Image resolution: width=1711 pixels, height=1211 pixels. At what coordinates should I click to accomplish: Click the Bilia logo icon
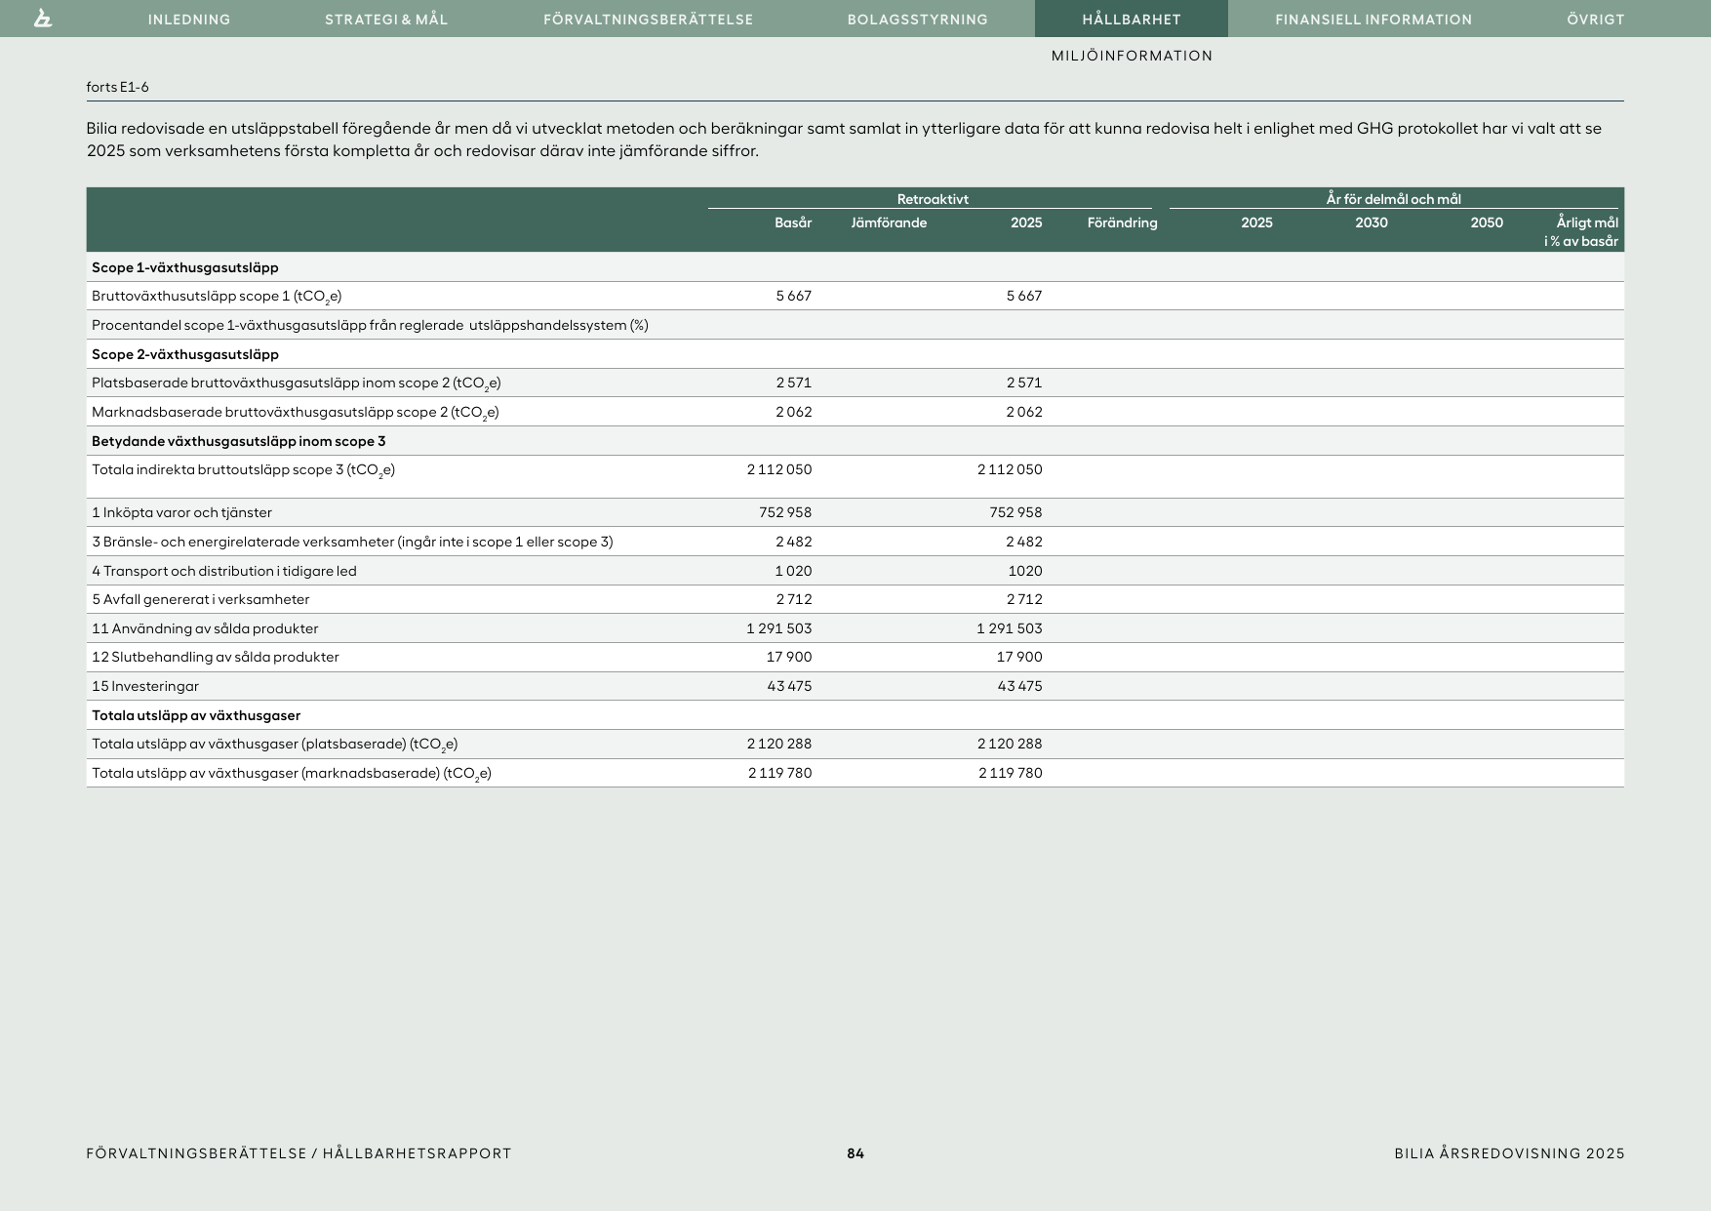(43, 19)
